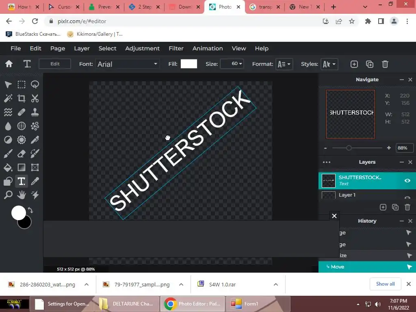Select the Marquee selection tool
The width and height of the screenshot is (416, 312).
(22, 84)
